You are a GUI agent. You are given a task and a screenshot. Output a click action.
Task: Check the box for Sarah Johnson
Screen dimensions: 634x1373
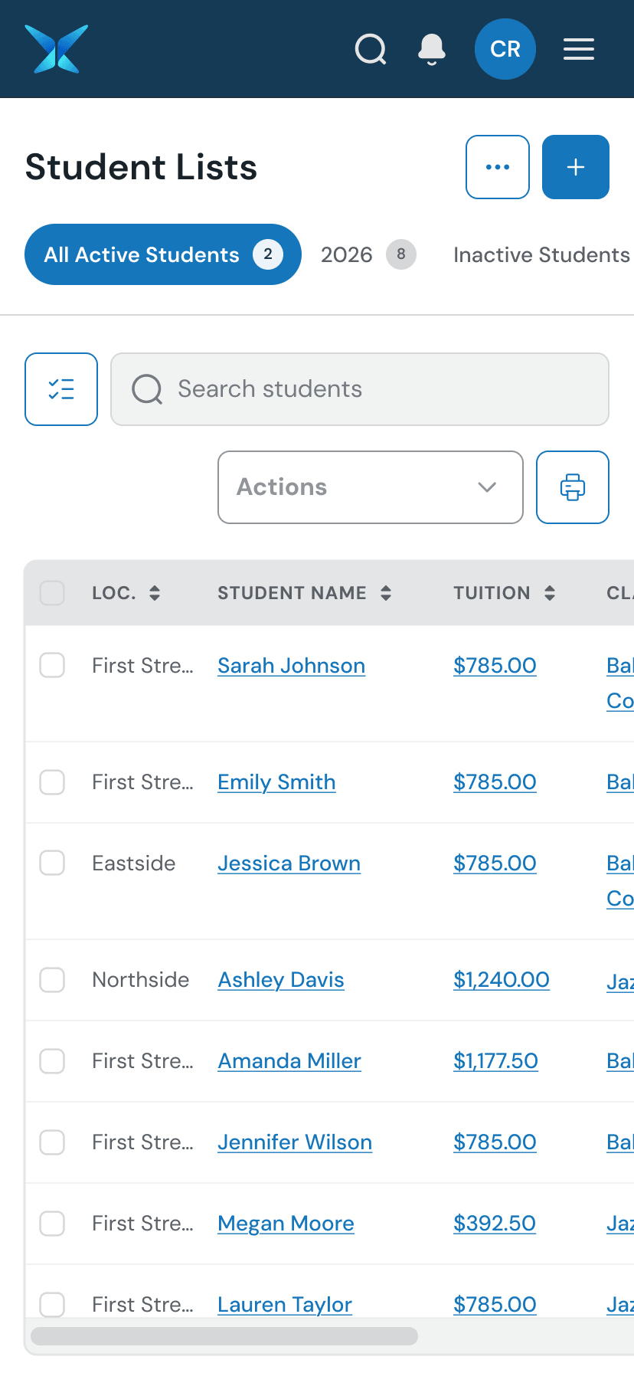point(52,665)
